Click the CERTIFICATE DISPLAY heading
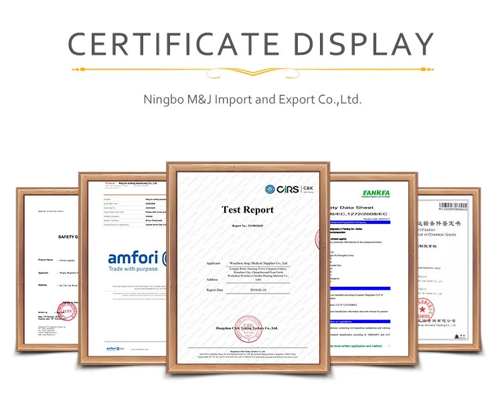The height and width of the screenshot is (420, 502). (x=251, y=44)
